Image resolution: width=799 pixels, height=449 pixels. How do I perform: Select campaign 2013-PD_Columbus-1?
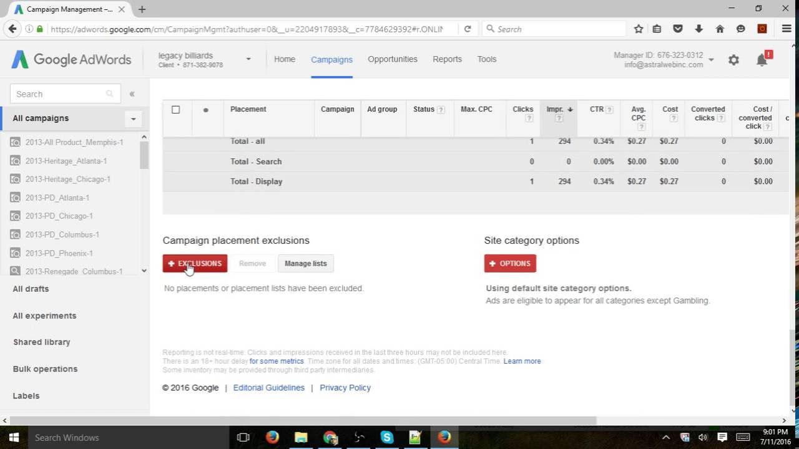62,234
